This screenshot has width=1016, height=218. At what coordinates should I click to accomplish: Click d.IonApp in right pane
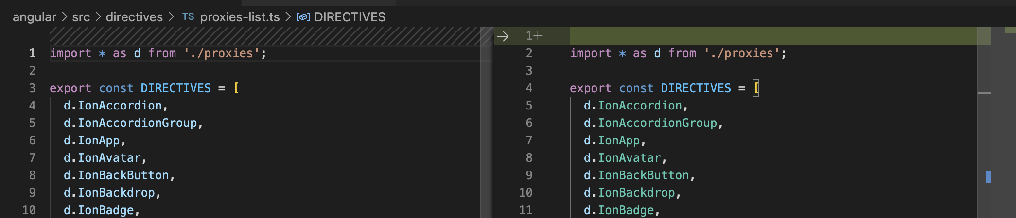[x=615, y=140]
